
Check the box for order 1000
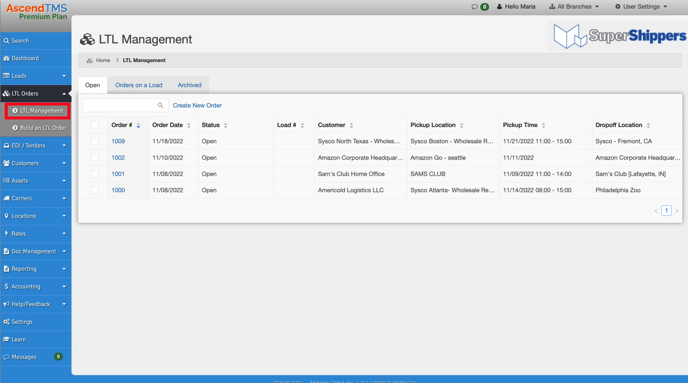(x=95, y=190)
